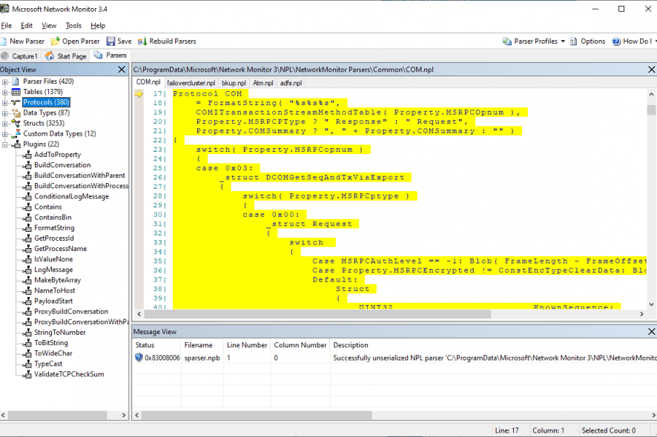This screenshot has width=657, height=437.
Task: Switch to the failovercluster.npl file tab
Action: (191, 83)
